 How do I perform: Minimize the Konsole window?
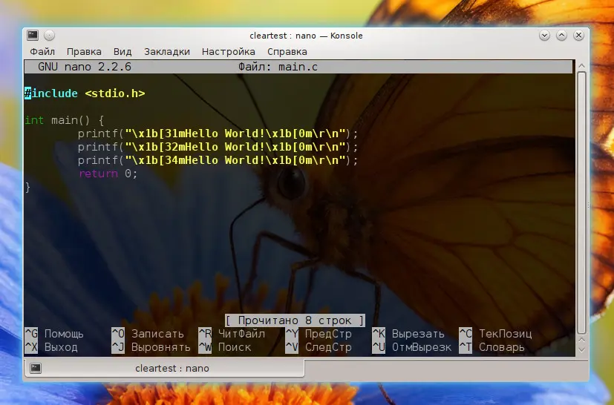(x=544, y=36)
